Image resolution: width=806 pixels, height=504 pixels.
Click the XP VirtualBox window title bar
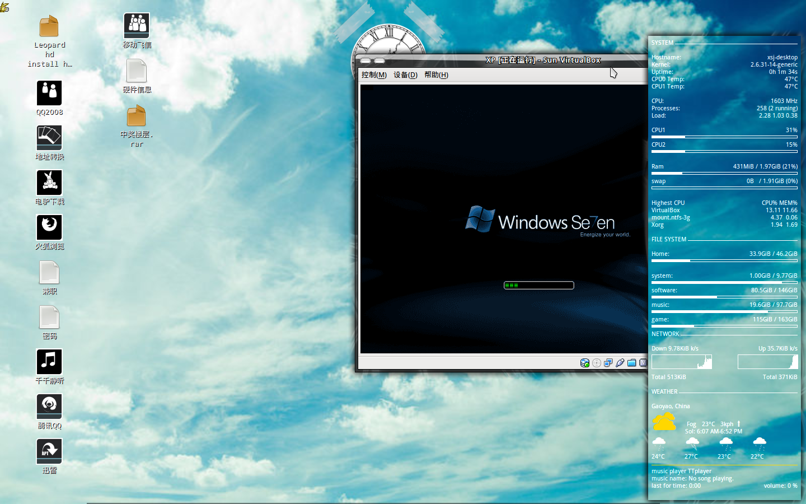502,60
